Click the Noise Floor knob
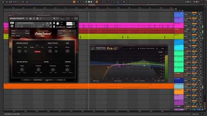Image resolution: width=207 pixels, height=116 pixels. pos(53,70)
